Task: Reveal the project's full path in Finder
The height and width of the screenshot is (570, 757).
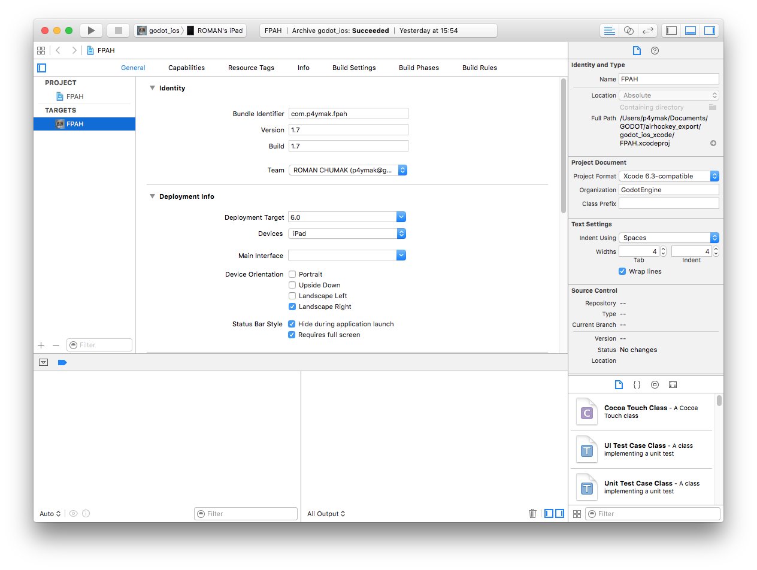Action: [x=713, y=143]
